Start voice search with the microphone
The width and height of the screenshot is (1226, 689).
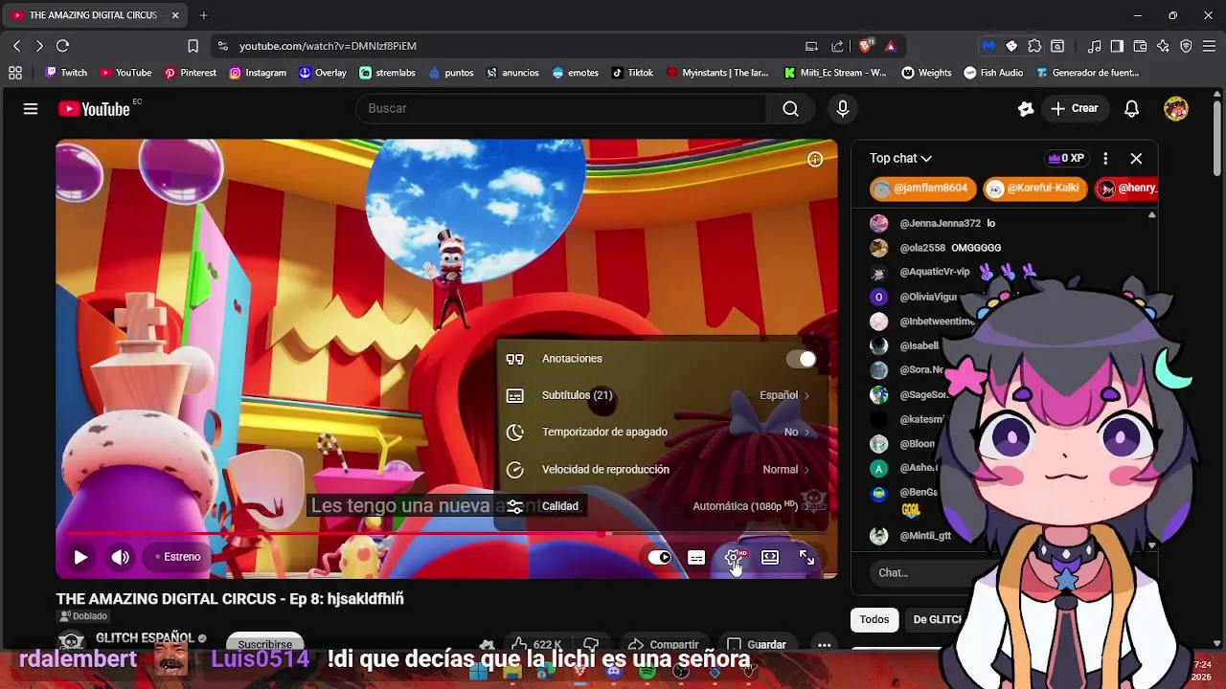843,109
